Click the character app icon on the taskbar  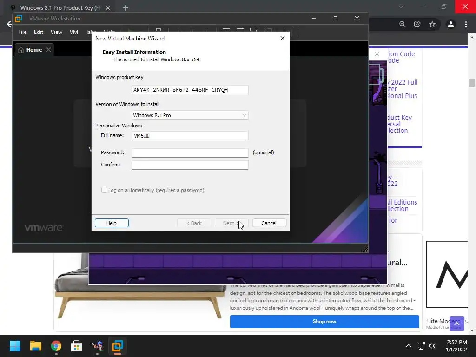(x=97, y=346)
